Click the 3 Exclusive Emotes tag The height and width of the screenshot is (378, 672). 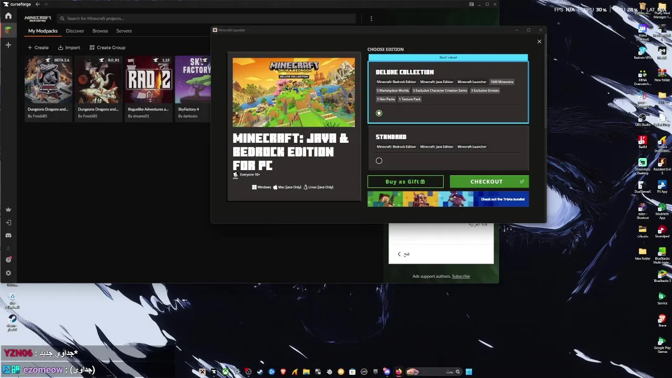[485, 90]
